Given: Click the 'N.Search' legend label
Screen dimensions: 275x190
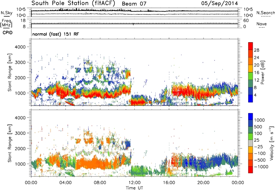Looking at the screenshot, I should pos(265,13).
